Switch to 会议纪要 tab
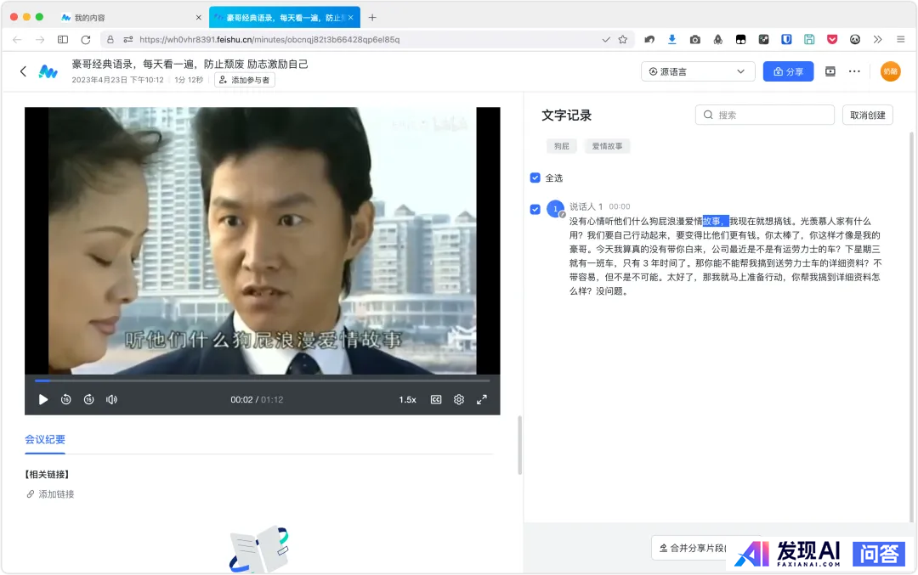 click(x=45, y=439)
